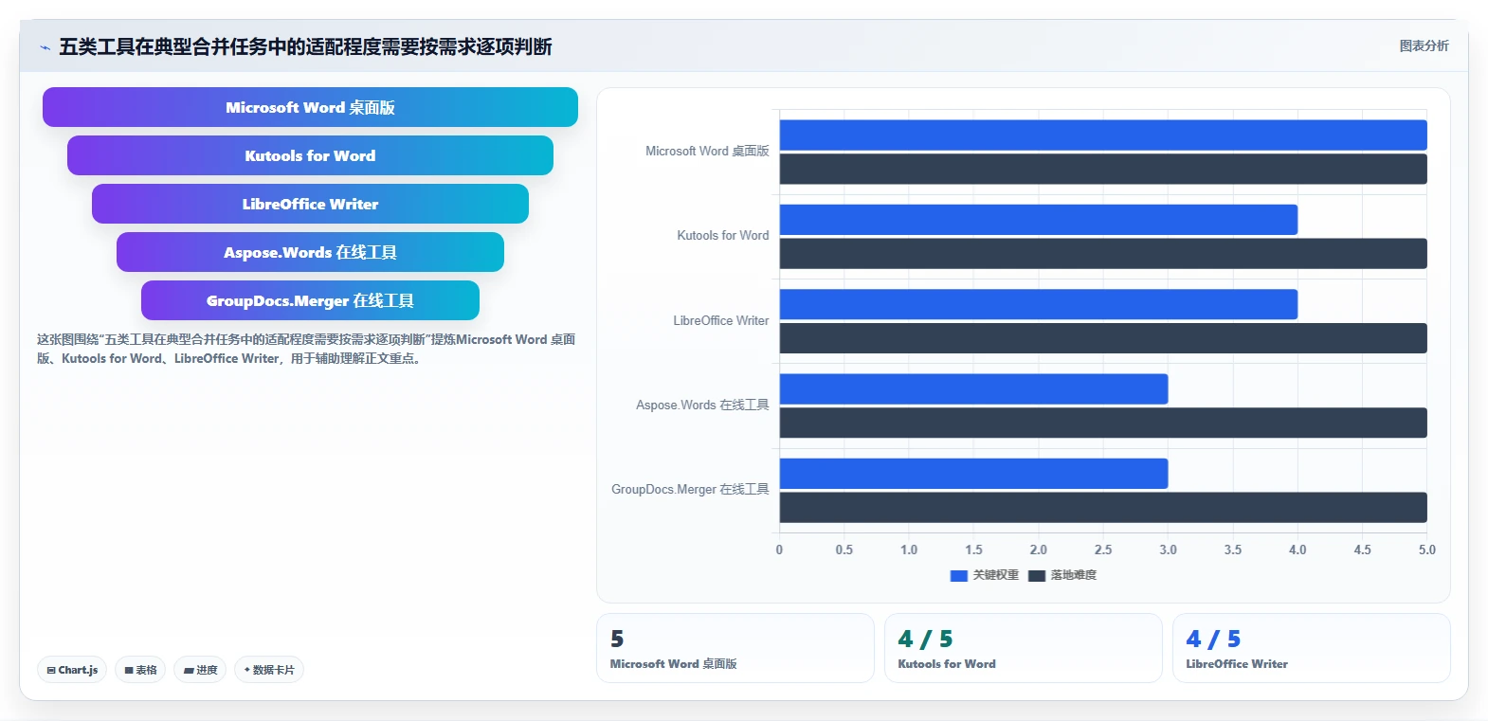Click the 表格 tag chip

[x=140, y=670]
